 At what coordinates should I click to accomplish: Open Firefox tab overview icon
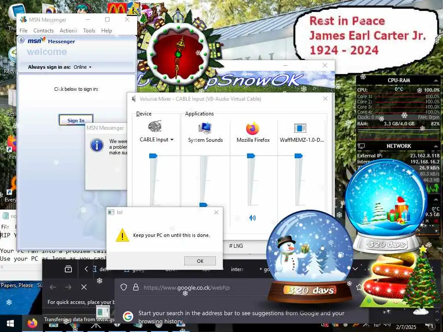68,269
